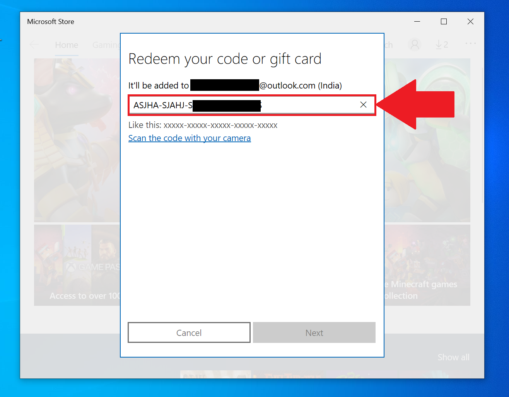
Task: Open the See more three-dots menu
Action: click(470, 43)
